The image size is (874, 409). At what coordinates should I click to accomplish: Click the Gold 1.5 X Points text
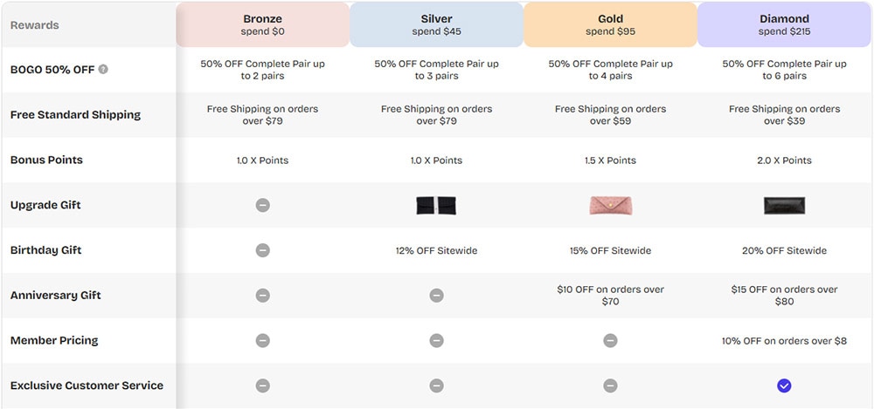point(610,160)
